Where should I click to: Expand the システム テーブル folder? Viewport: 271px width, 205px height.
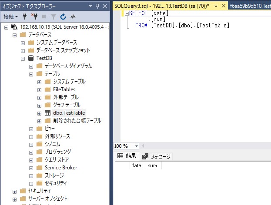click(40, 82)
